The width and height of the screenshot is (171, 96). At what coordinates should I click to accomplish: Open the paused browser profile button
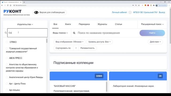(x=161, y=5)
